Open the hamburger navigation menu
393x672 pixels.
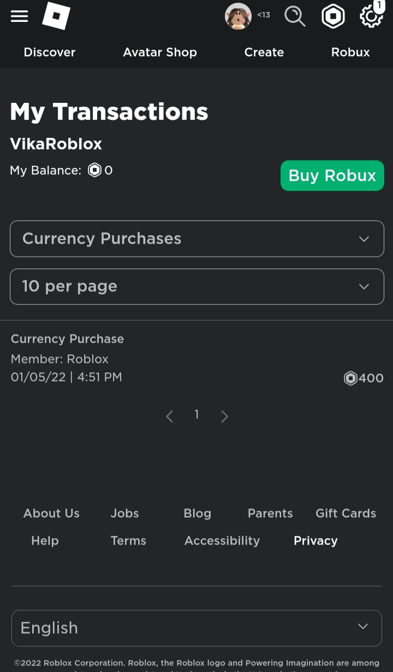coord(19,16)
